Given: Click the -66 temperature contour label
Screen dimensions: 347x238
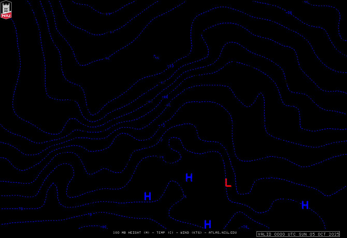Looking at the screenshot, I should pyautogui.click(x=165, y=97).
